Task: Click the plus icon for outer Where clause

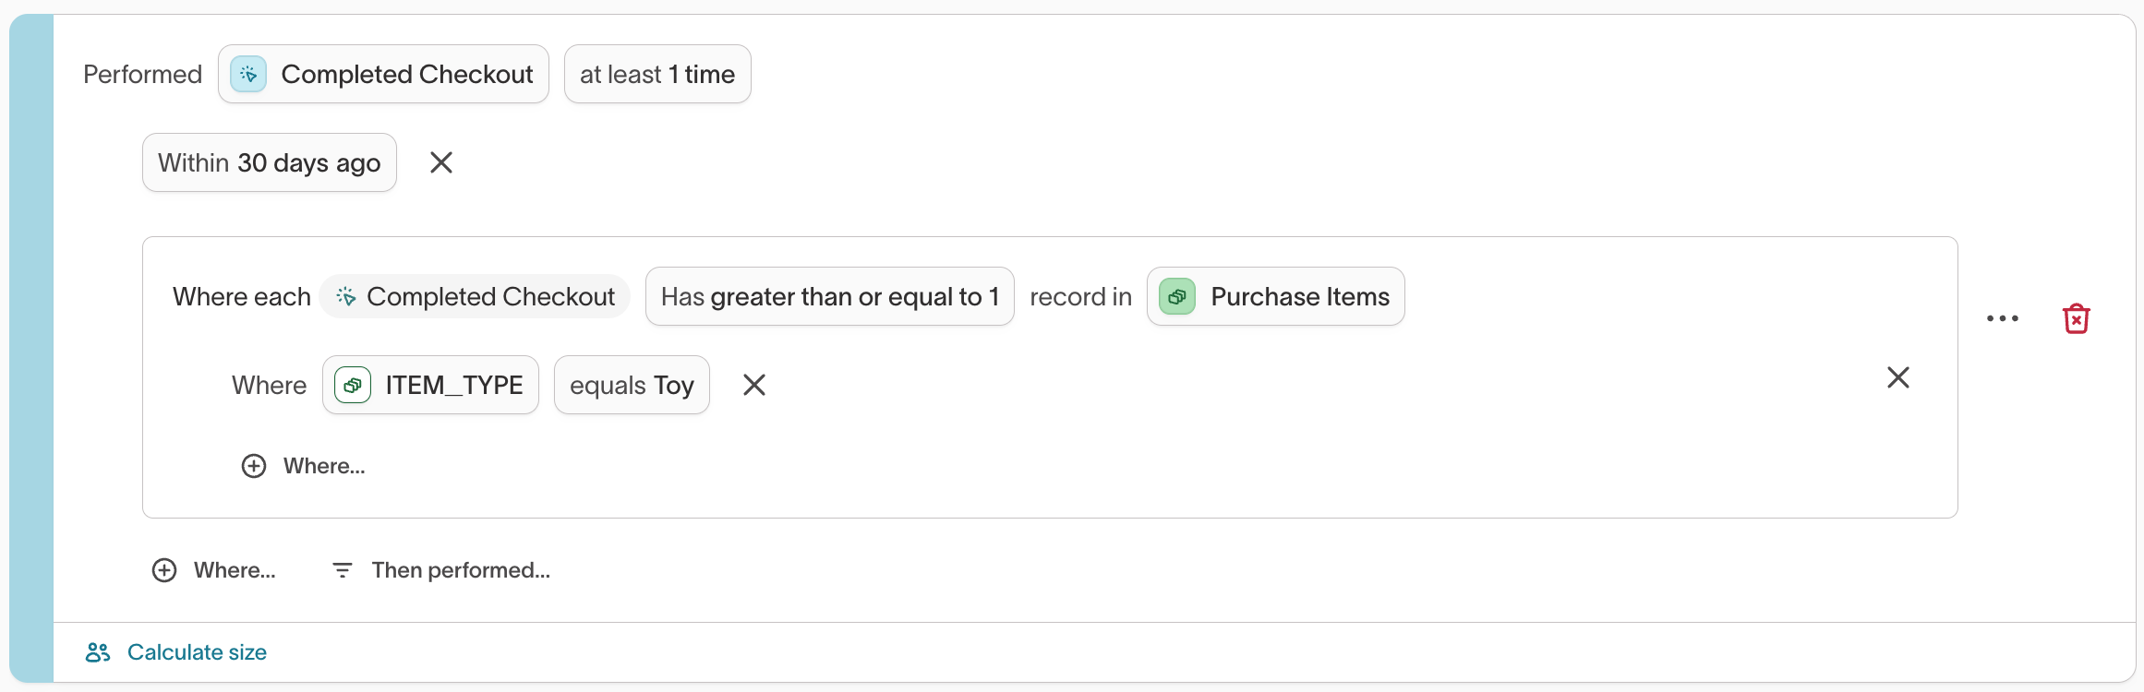Action: [163, 569]
